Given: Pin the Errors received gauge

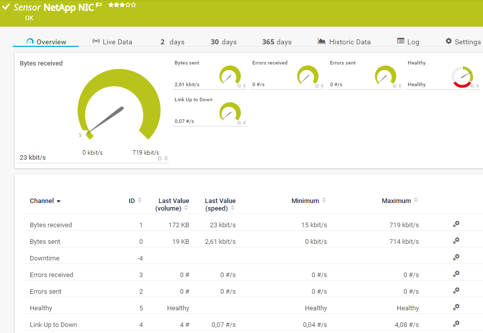Looking at the screenshot, I should pos(322,86).
